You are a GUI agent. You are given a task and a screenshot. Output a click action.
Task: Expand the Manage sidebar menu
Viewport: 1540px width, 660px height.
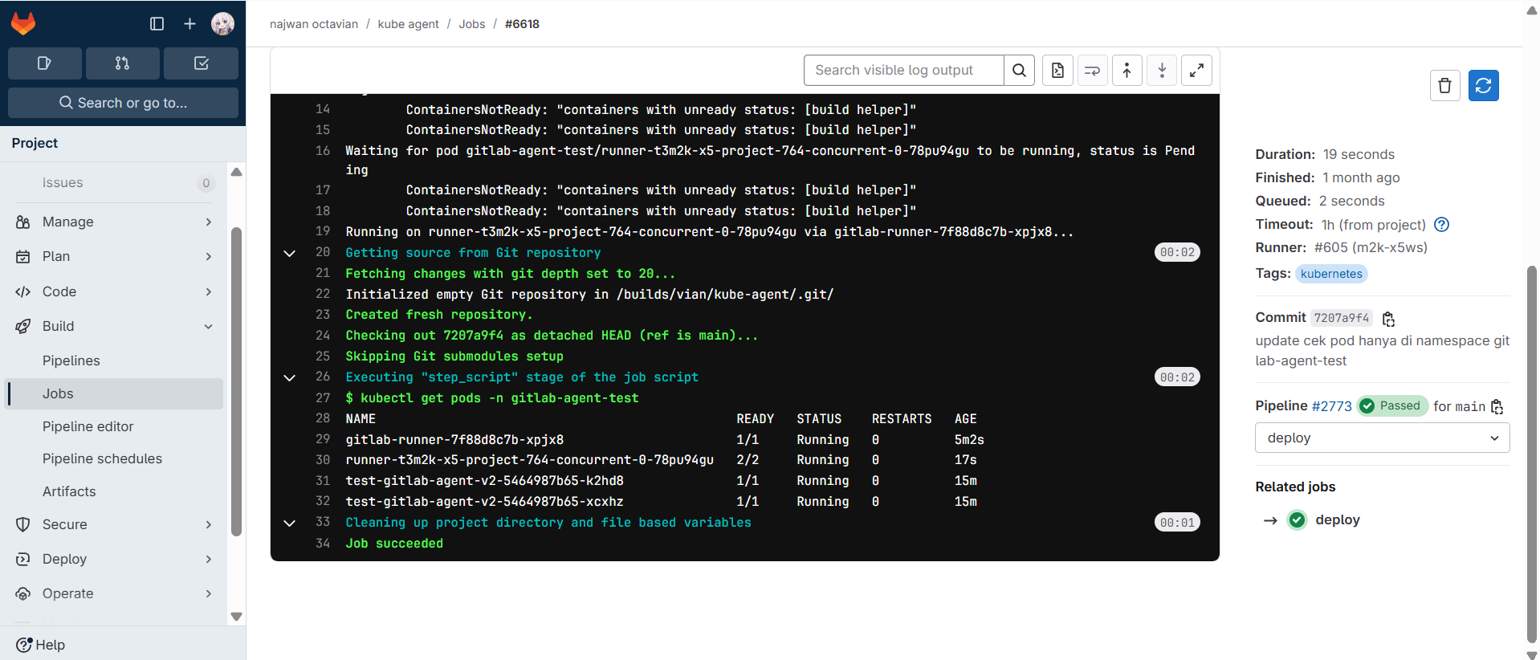click(x=113, y=222)
